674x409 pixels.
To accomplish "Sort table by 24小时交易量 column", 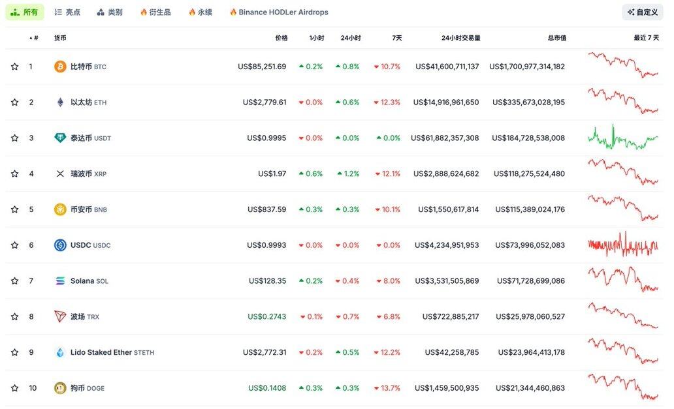I will [460, 38].
